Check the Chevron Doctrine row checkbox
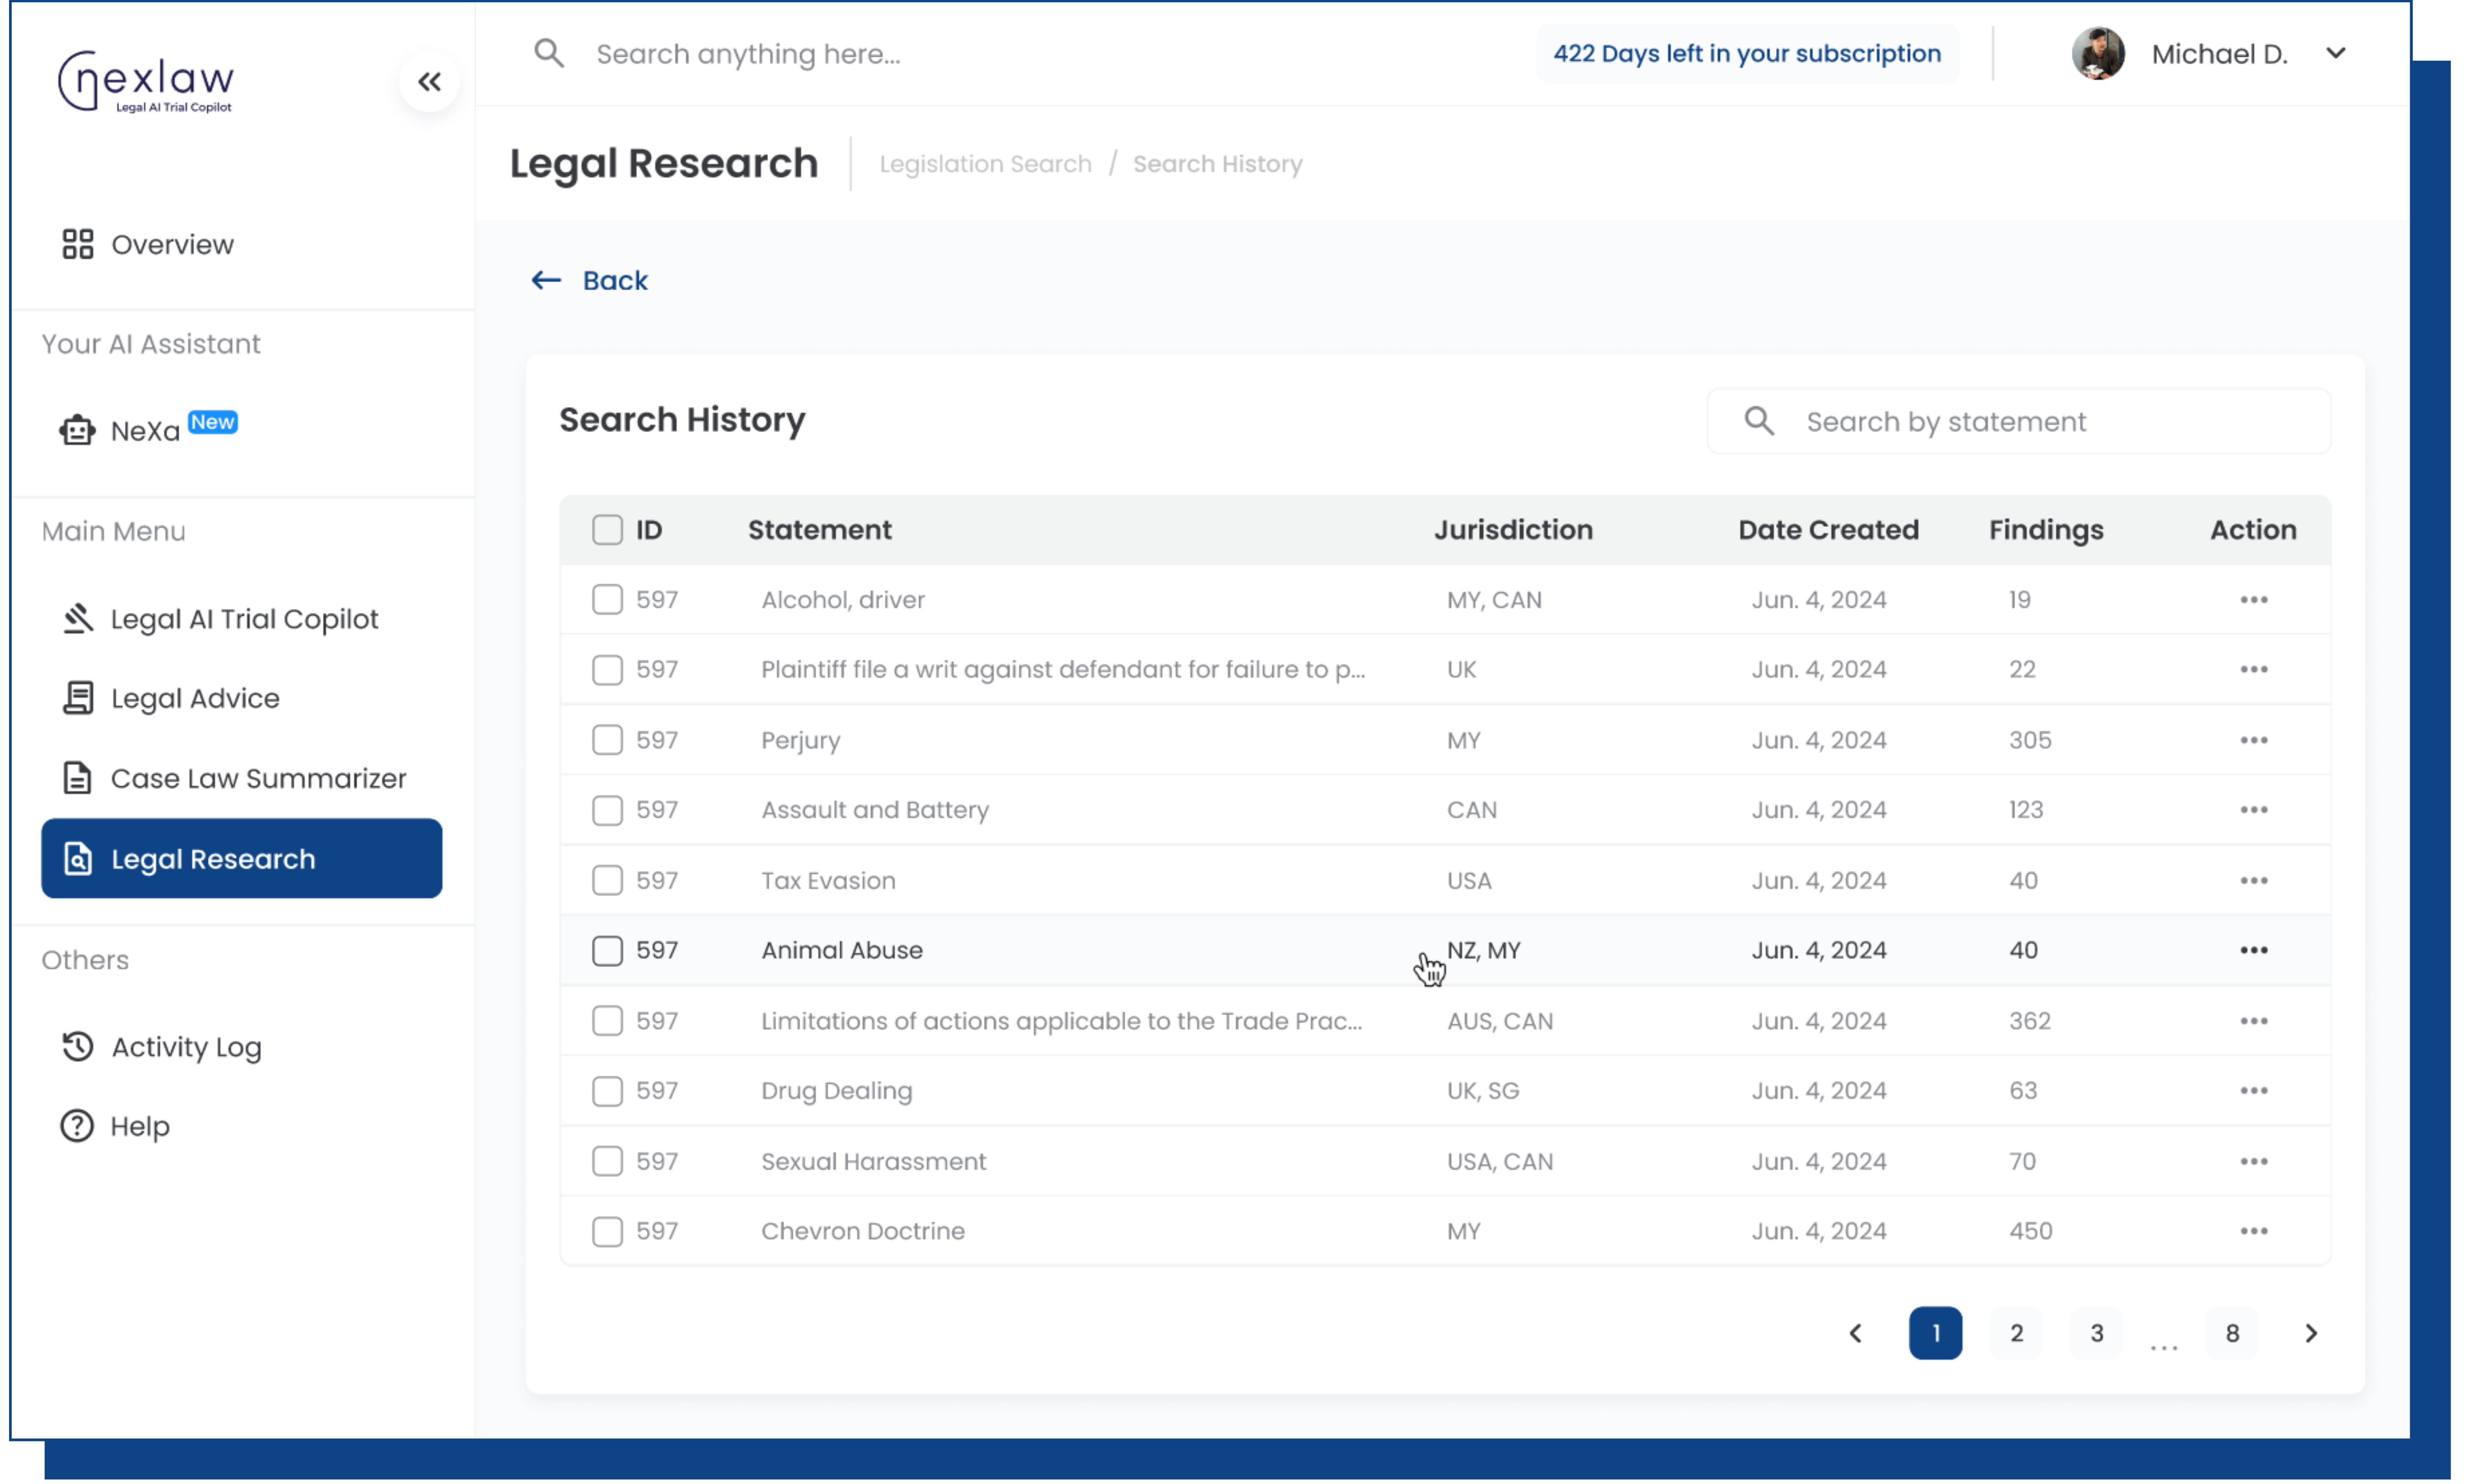The height and width of the screenshot is (1484, 2468). (607, 1231)
